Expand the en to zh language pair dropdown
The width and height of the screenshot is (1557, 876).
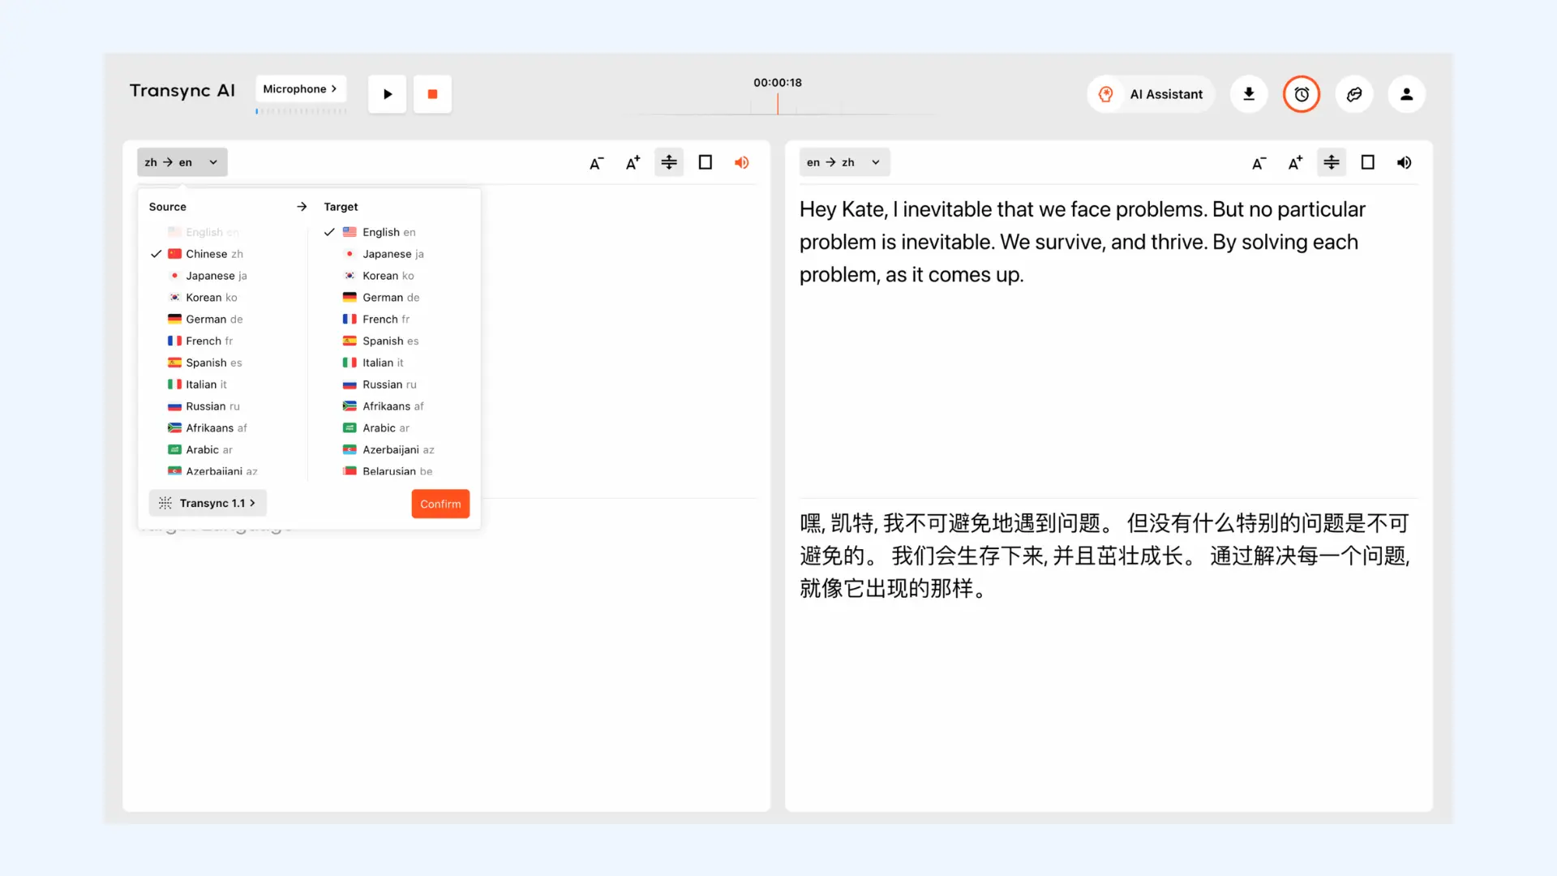tap(843, 161)
